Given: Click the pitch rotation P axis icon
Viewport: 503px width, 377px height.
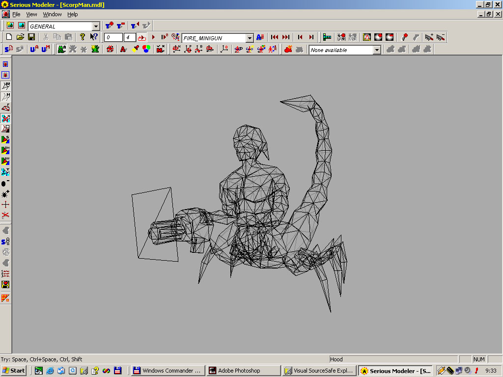Looking at the screenshot, I should click(x=188, y=49).
